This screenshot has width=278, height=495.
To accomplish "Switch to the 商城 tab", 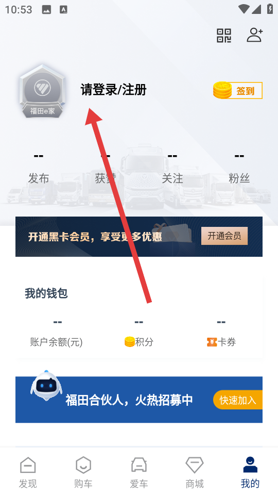I will point(195,472).
